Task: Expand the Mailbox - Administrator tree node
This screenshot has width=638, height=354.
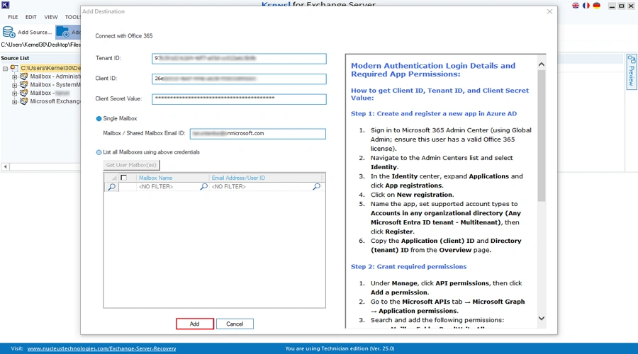Action: 15,76
